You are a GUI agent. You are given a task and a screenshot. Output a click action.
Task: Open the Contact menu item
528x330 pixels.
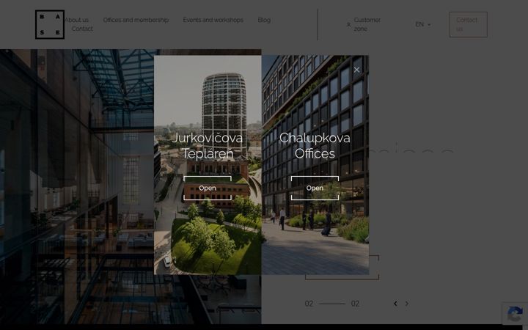(82, 29)
